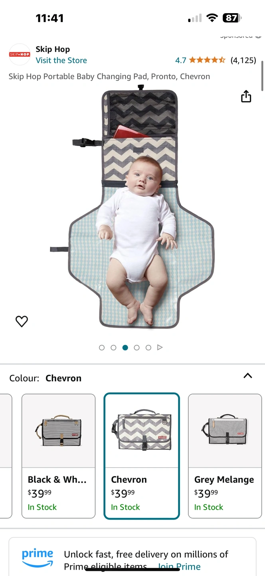Visit the Store link

click(x=61, y=60)
